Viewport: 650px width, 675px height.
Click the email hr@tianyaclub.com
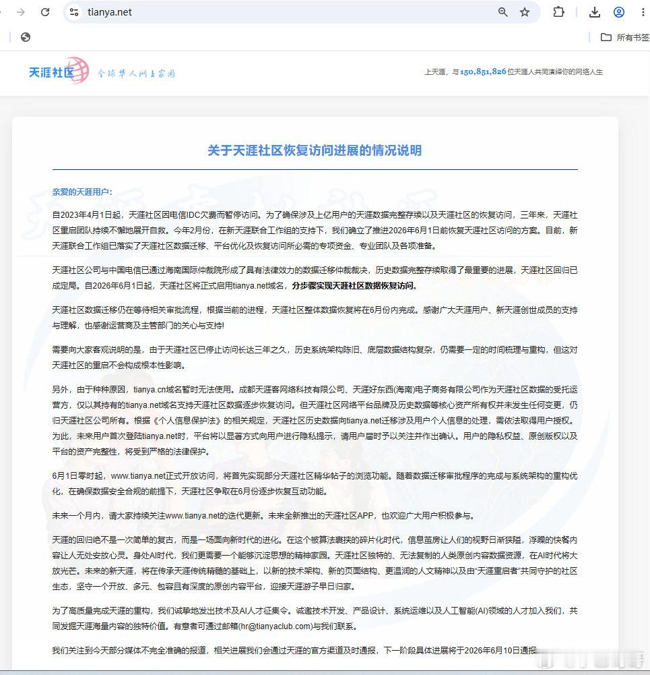click(275, 626)
